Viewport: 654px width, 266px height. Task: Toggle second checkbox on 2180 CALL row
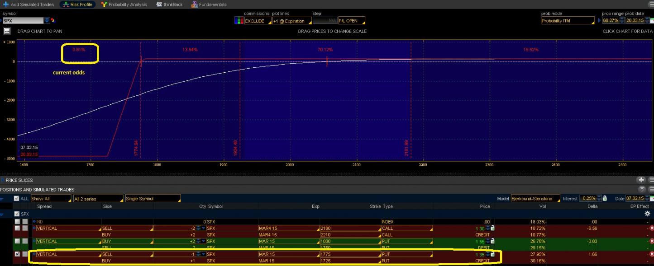(x=25, y=228)
